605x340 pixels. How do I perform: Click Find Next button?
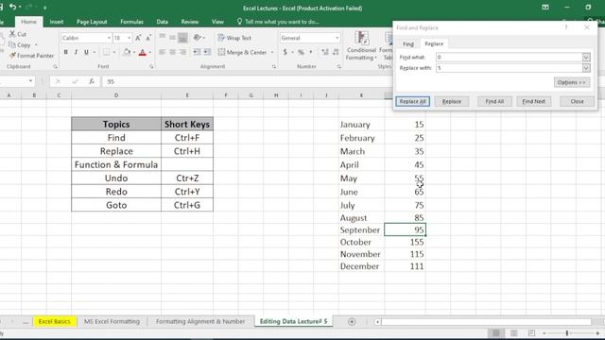[533, 101]
